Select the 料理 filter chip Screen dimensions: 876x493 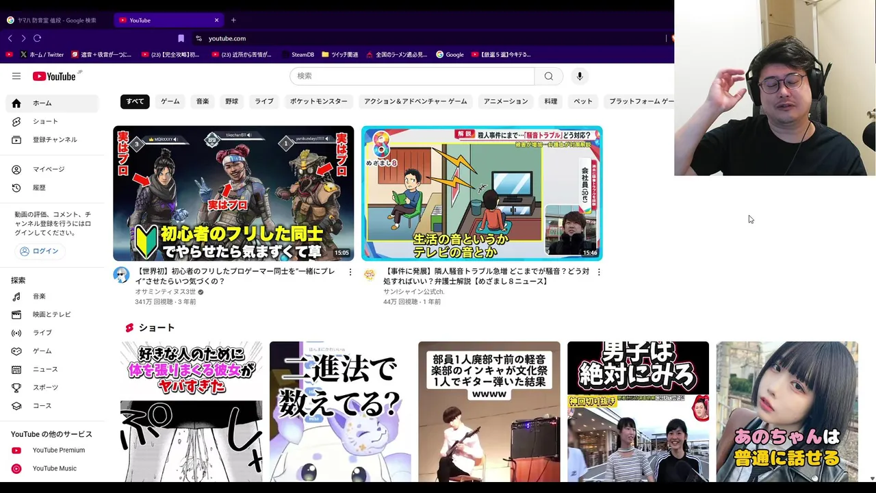click(x=551, y=101)
